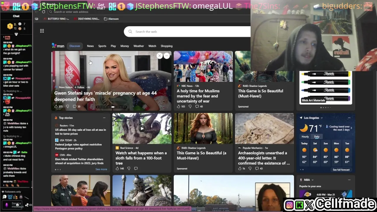Screen dimensions: 377x212
Task: Like the sloth falls video story
Action: [x=117, y=168]
